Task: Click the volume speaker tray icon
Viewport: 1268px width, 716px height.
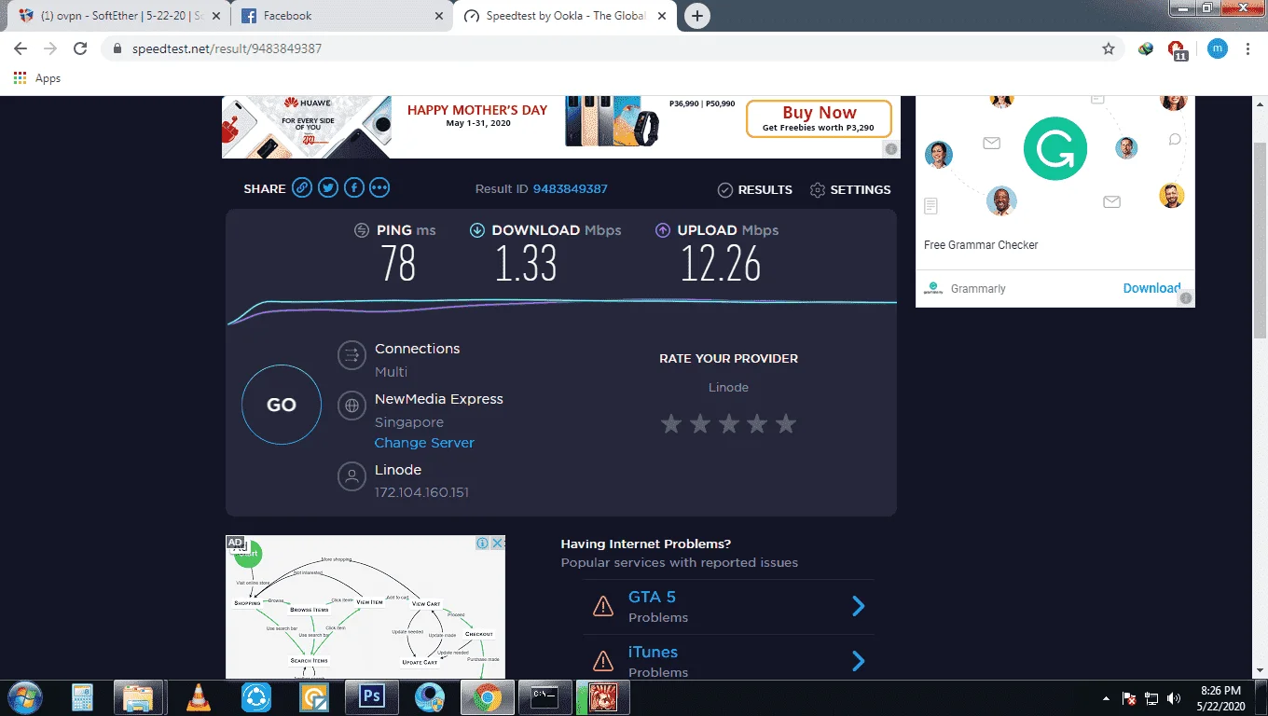Action: tap(1175, 698)
